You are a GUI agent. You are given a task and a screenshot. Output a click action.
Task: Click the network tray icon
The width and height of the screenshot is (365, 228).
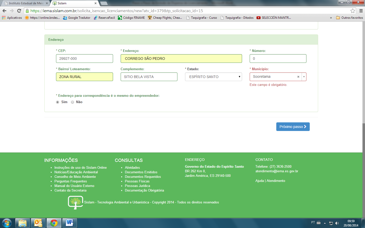331,223
